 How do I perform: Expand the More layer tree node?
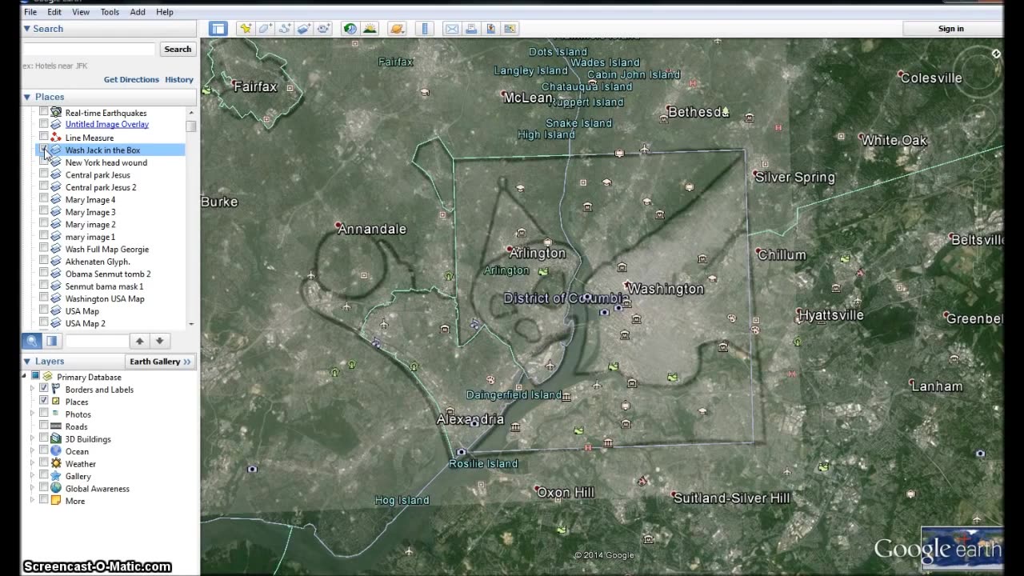(x=33, y=501)
